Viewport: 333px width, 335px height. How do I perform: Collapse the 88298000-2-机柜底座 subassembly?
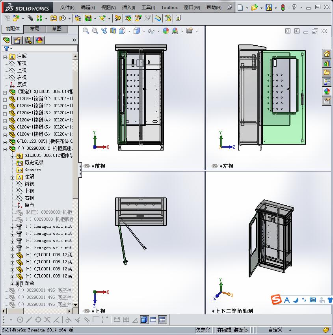5,149
